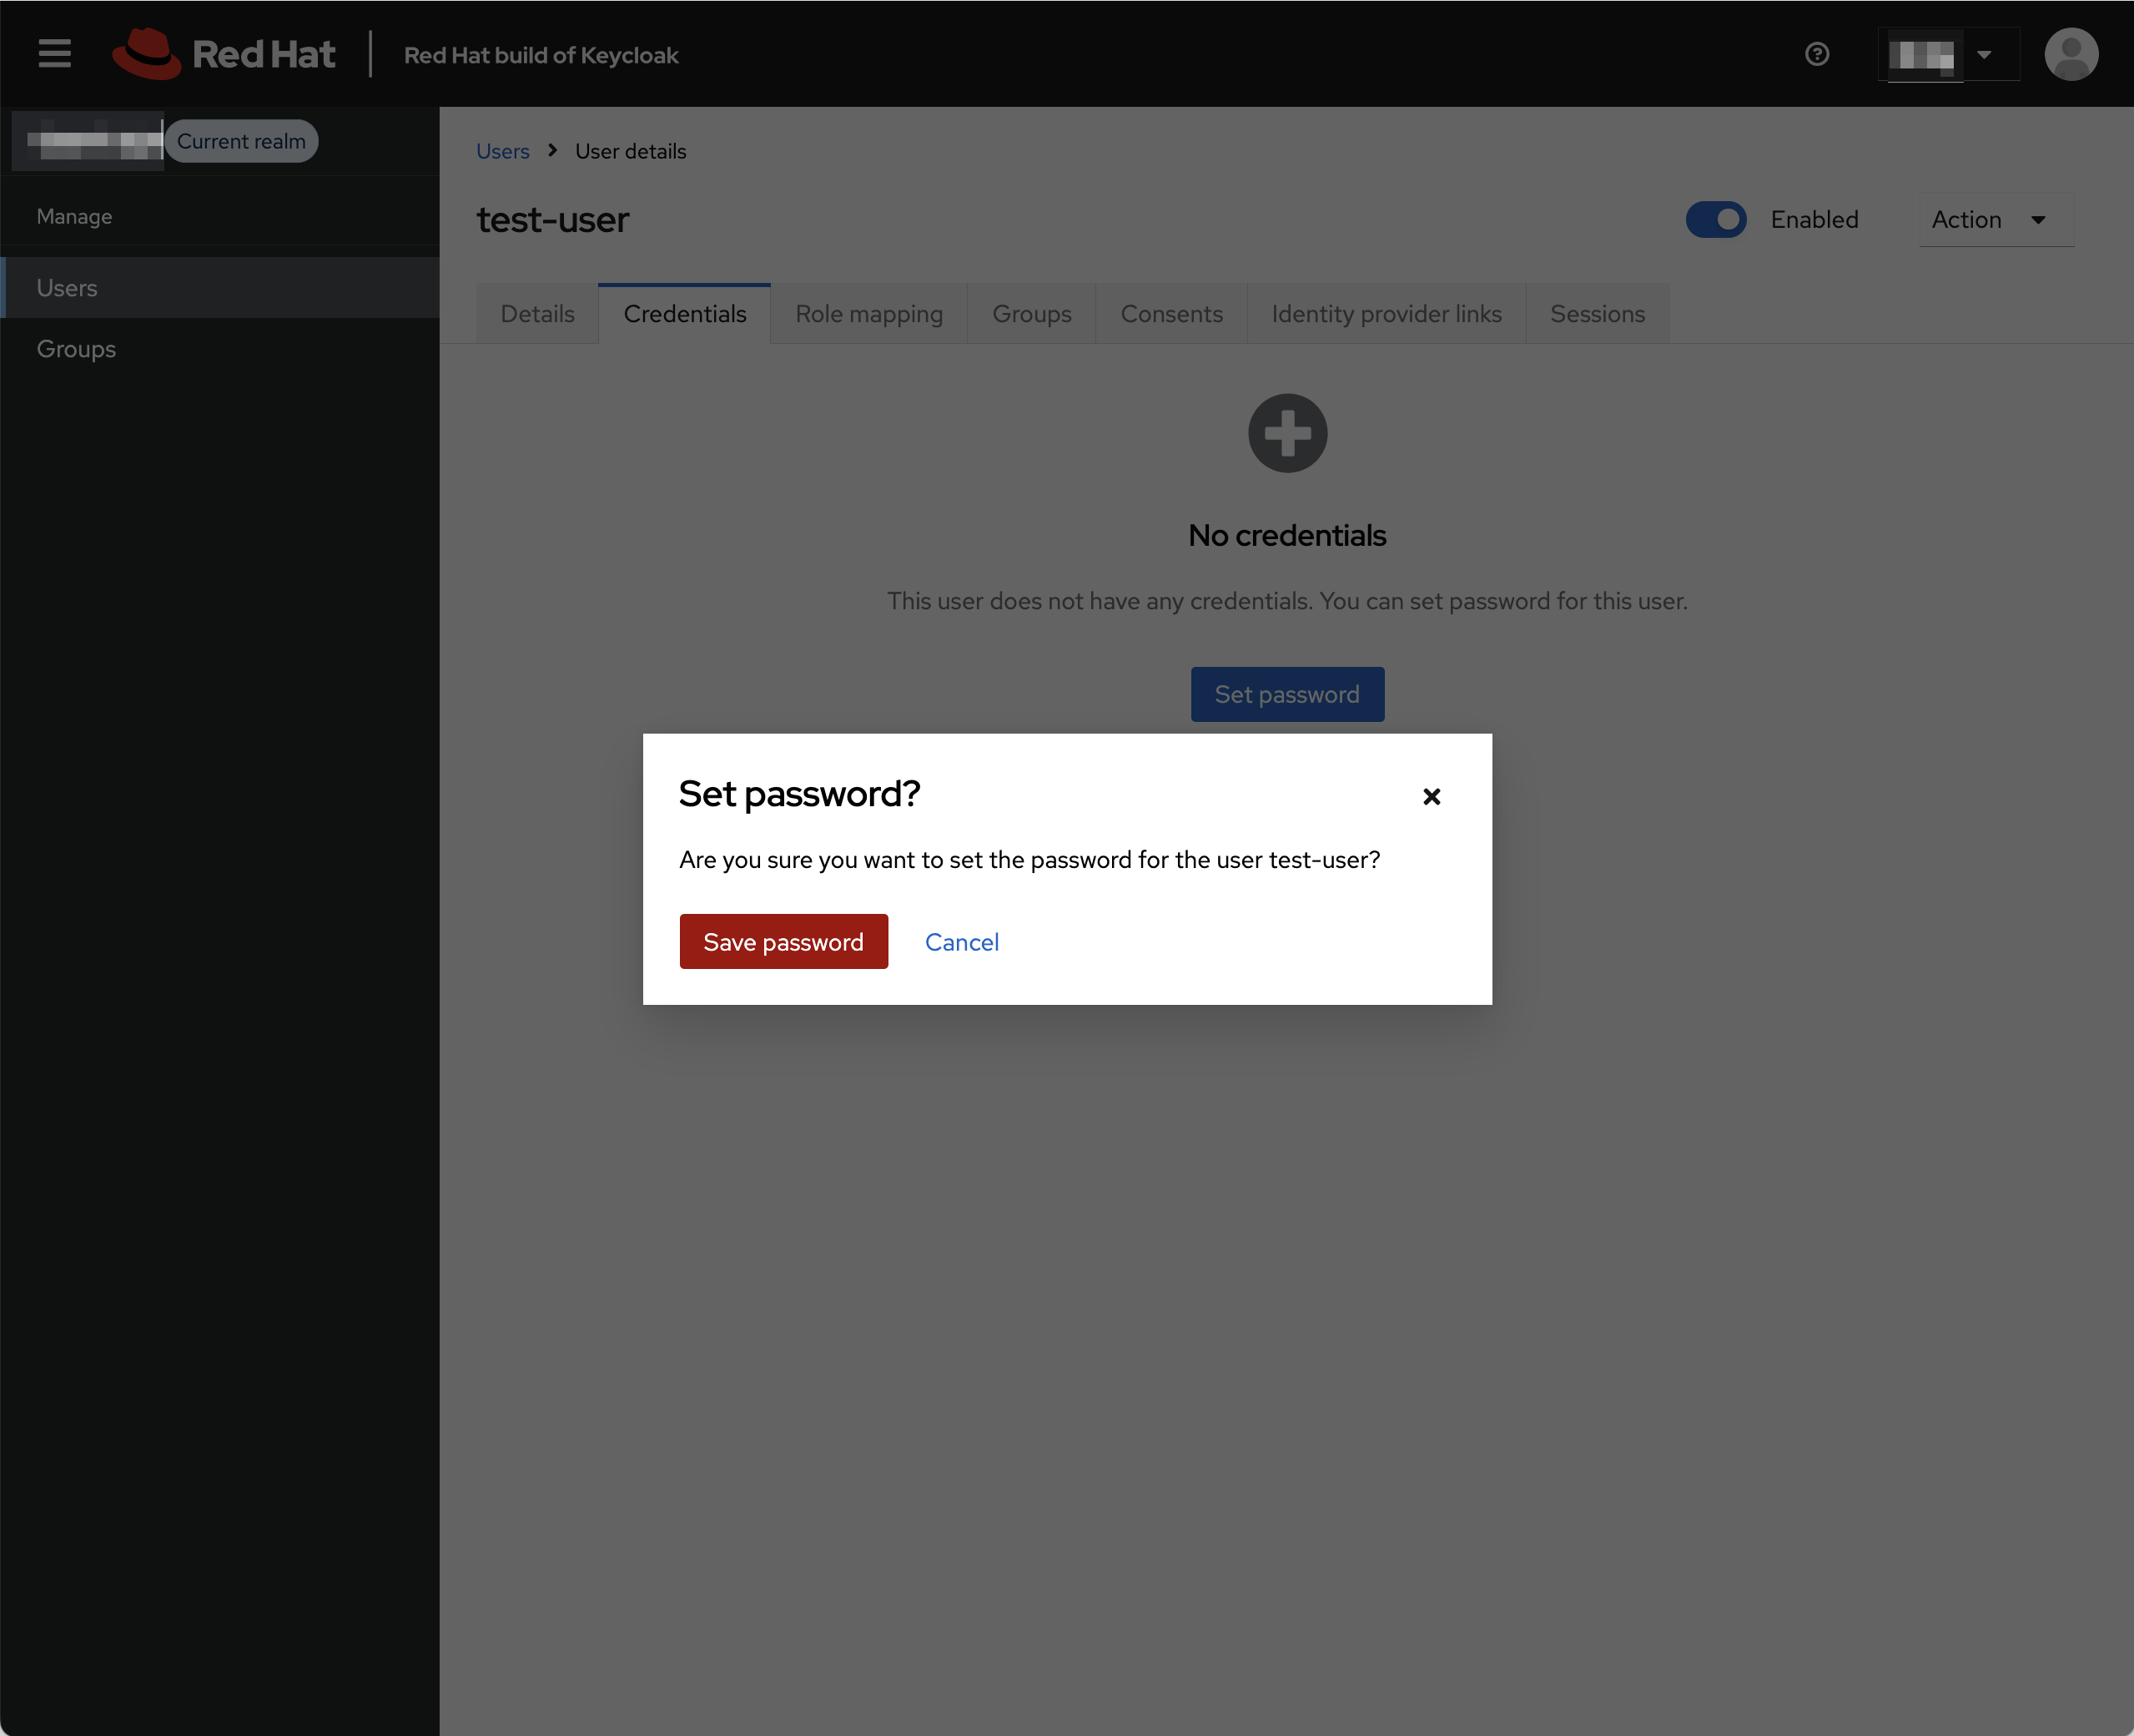Image resolution: width=2134 pixels, height=1736 pixels.
Task: Open the hamburger navigation menu
Action: (x=55, y=54)
